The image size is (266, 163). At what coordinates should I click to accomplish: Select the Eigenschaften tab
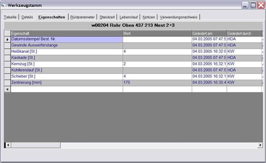(x=52, y=17)
